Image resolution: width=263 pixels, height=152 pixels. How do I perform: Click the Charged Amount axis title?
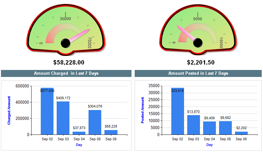pos(9,110)
